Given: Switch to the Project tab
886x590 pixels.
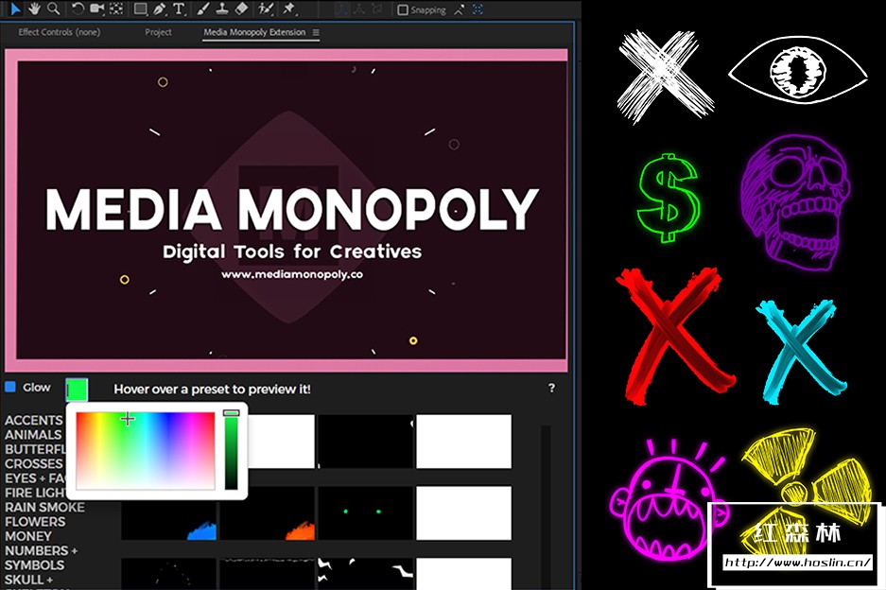Looking at the screenshot, I should point(158,32).
